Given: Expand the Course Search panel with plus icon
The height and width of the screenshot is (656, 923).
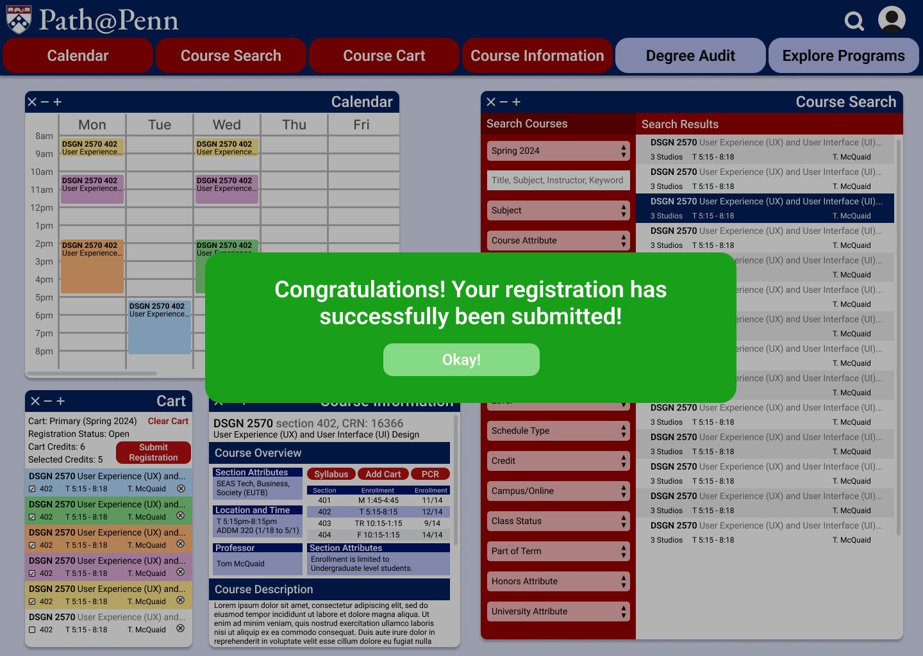Looking at the screenshot, I should (x=516, y=102).
